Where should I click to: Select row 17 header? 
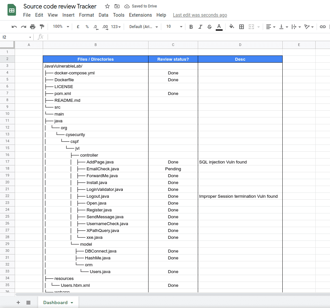tap(8, 162)
